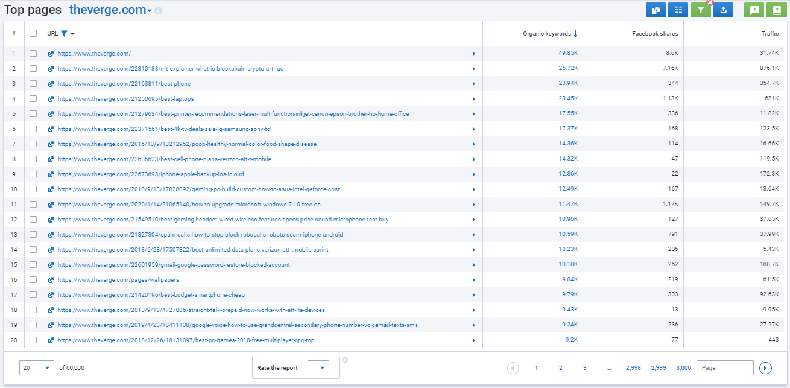This screenshot has width=790, height=388.
Task: Click inside the Page number input field
Action: click(x=725, y=367)
